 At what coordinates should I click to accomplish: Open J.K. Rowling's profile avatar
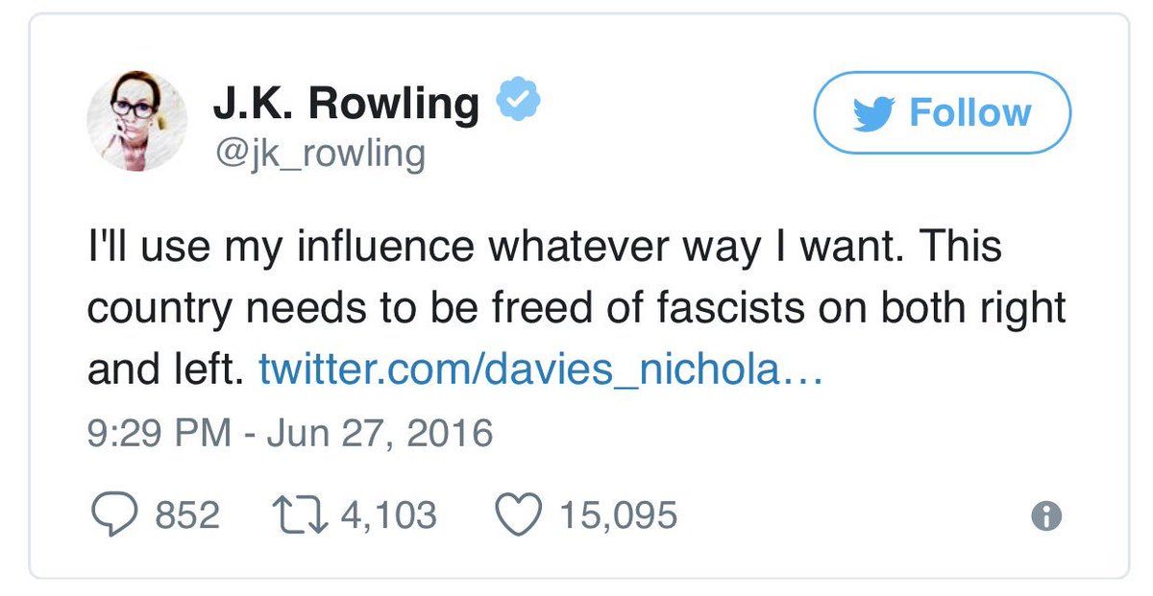point(137,121)
